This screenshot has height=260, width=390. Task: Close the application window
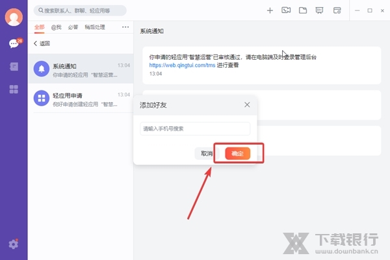(x=382, y=10)
